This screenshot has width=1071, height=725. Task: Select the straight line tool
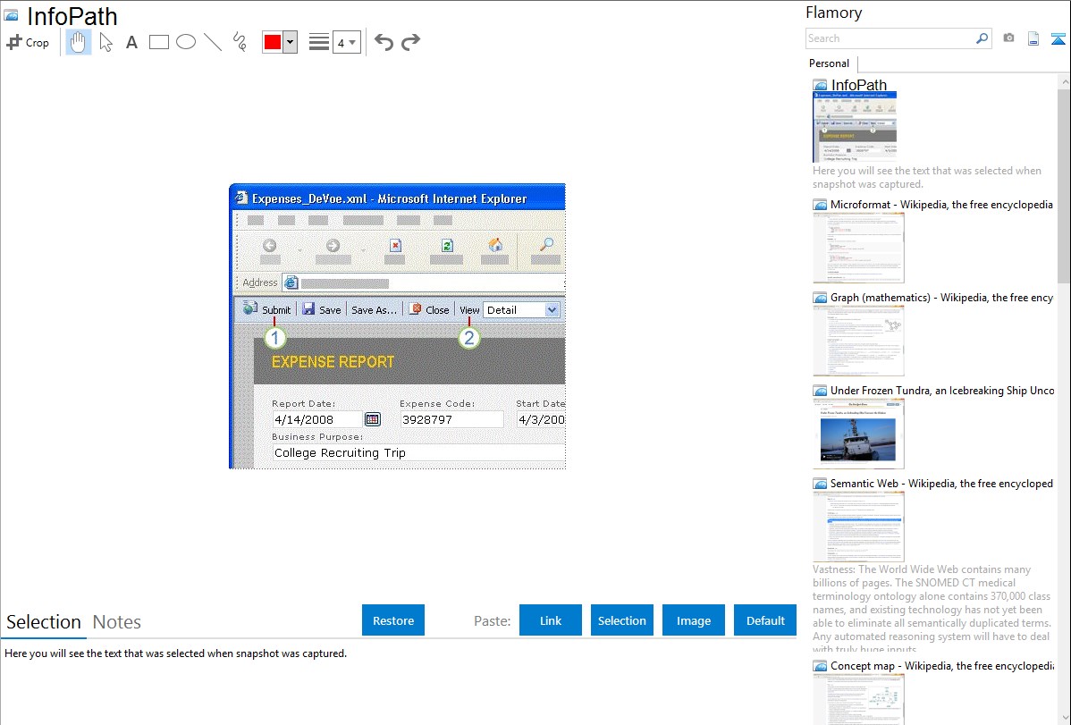click(213, 42)
